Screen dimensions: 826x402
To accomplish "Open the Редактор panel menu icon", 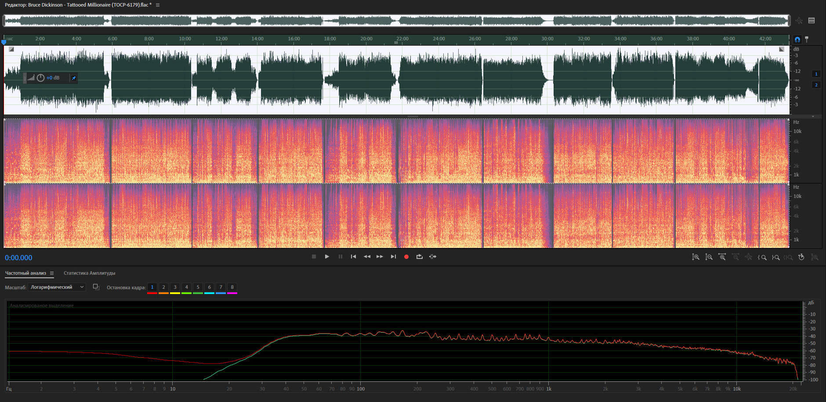I will coord(158,5).
